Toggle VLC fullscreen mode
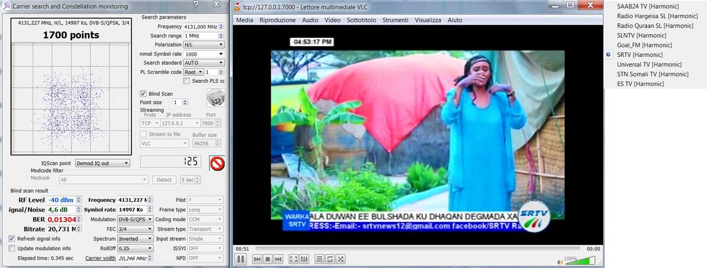The width and height of the screenshot is (707, 268). click(x=293, y=259)
